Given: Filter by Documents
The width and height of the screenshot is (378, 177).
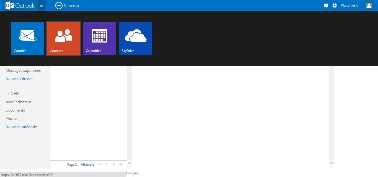Looking at the screenshot, I should click(x=15, y=110).
